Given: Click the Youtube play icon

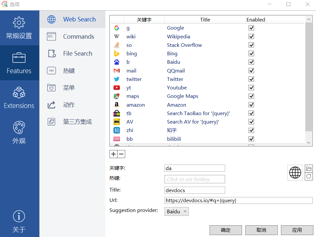Looking at the screenshot, I should (x=117, y=87).
